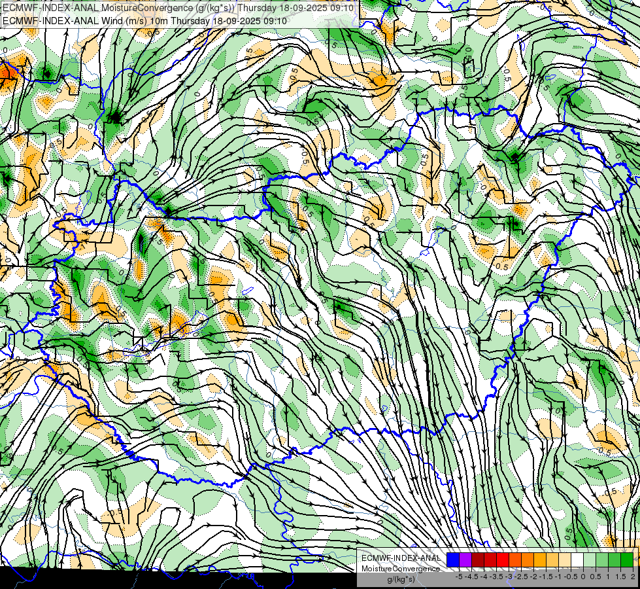Pick the white zero-value legend swatch
The width and height of the screenshot is (640, 589).
pos(577,560)
